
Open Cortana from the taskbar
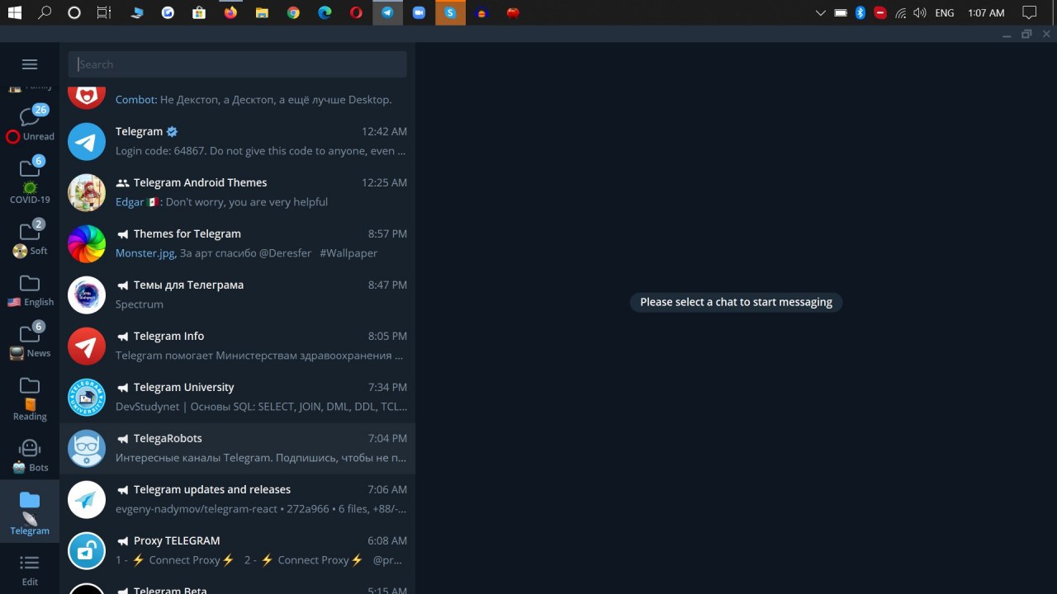pos(74,12)
